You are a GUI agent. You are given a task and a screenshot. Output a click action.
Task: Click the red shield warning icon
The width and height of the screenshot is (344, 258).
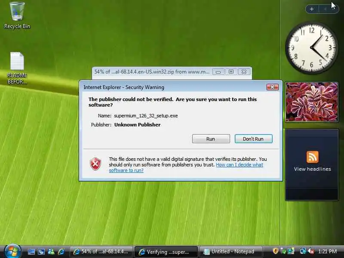[x=95, y=164]
